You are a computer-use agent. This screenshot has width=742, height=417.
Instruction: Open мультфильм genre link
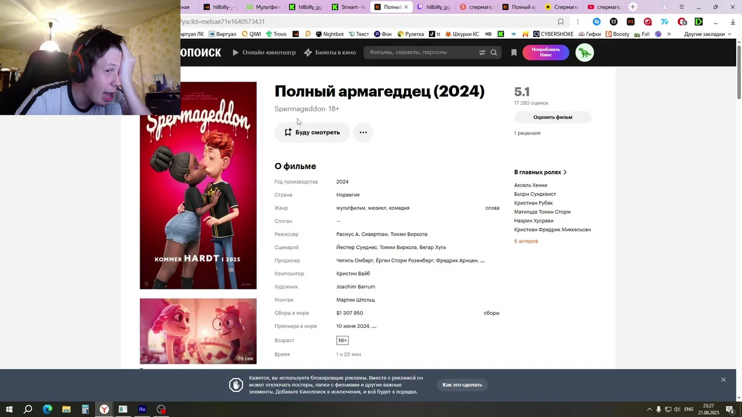click(350, 208)
